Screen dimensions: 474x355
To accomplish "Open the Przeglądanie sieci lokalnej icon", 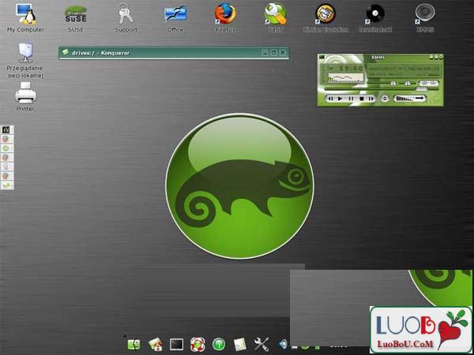I will tap(25, 61).
